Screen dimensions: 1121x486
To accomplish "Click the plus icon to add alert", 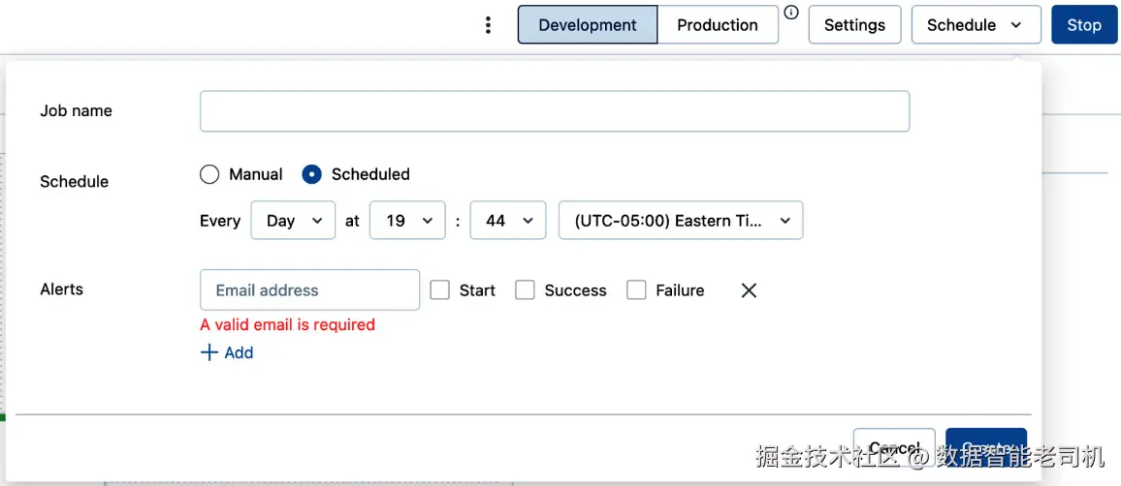I will tap(209, 352).
